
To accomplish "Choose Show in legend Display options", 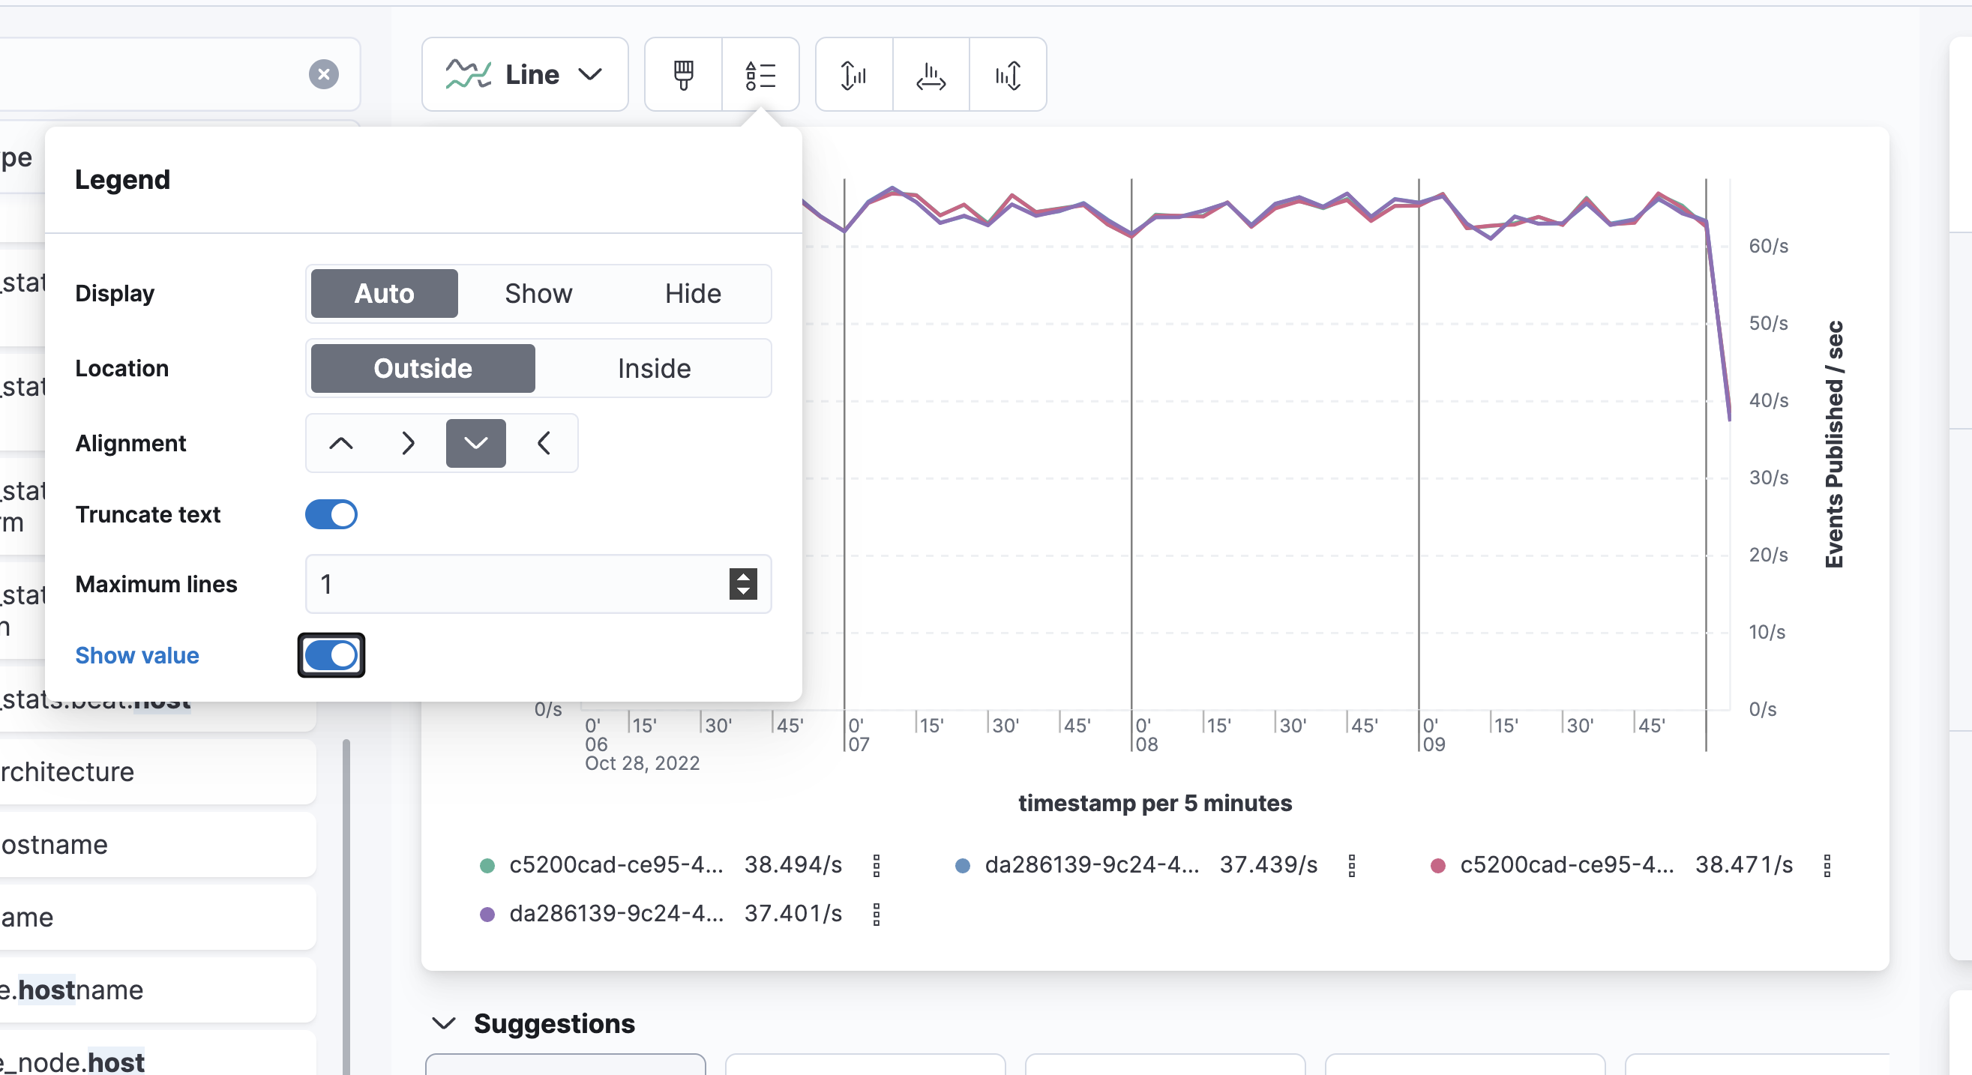I will [x=538, y=294].
